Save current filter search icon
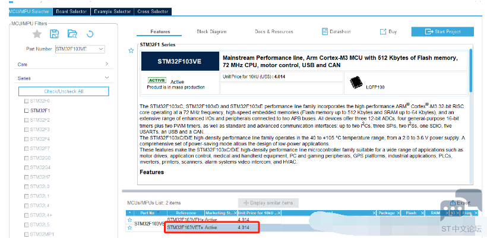 pyautogui.click(x=55, y=34)
